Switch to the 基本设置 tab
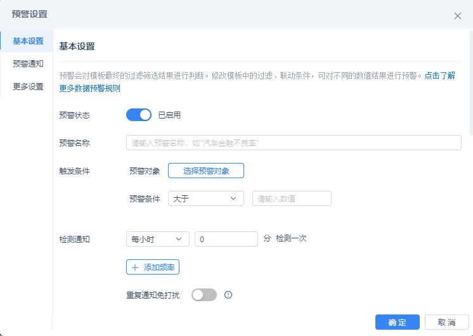Screen dimensions: 473x336 tap(28, 41)
